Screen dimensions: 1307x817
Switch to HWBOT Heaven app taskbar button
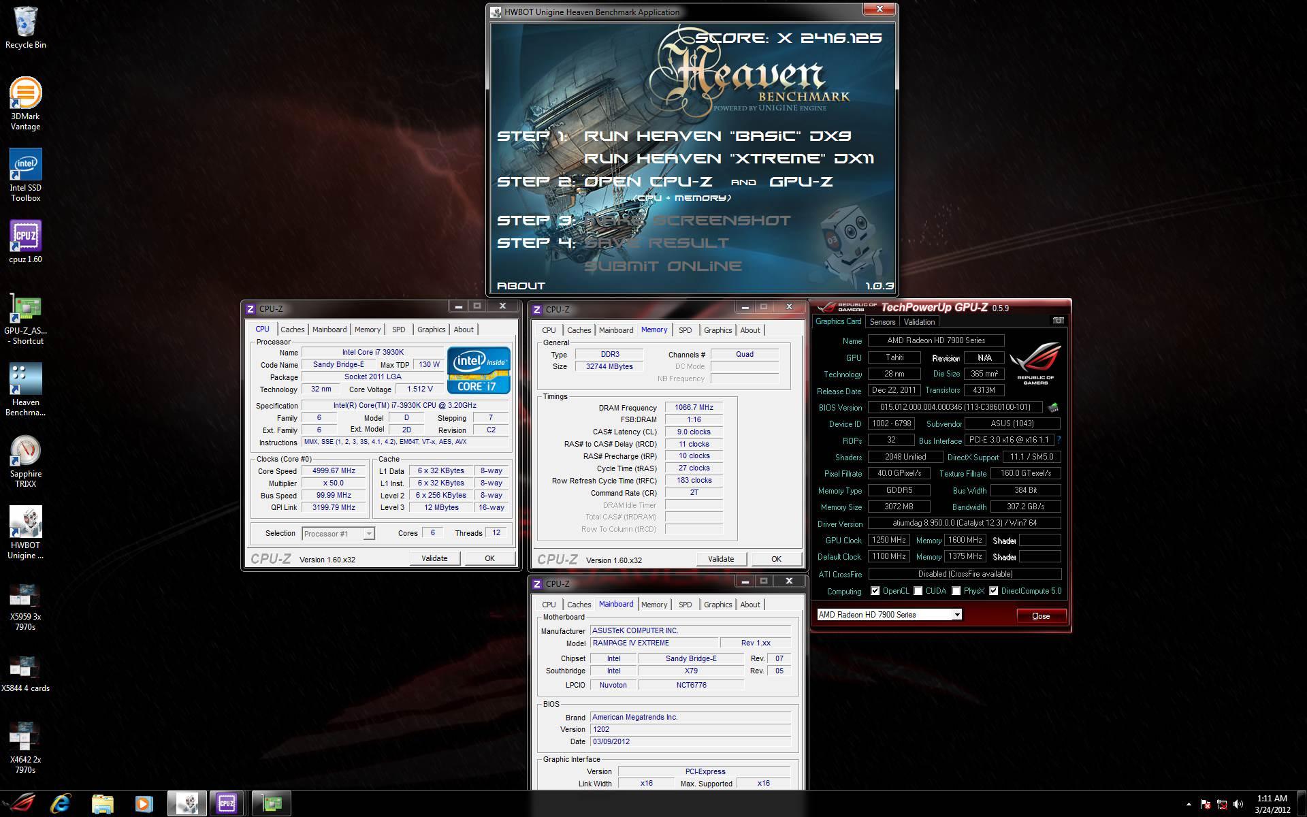[187, 804]
